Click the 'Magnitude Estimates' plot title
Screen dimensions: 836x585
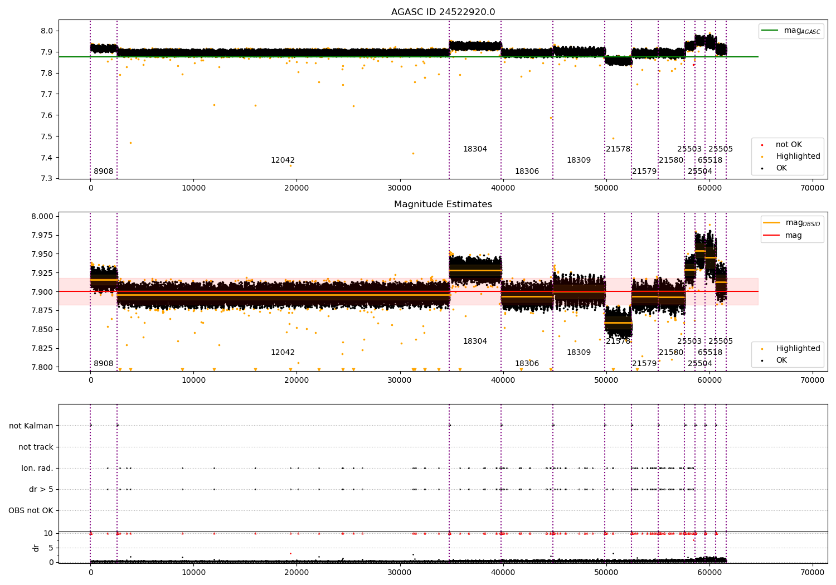(x=443, y=204)
